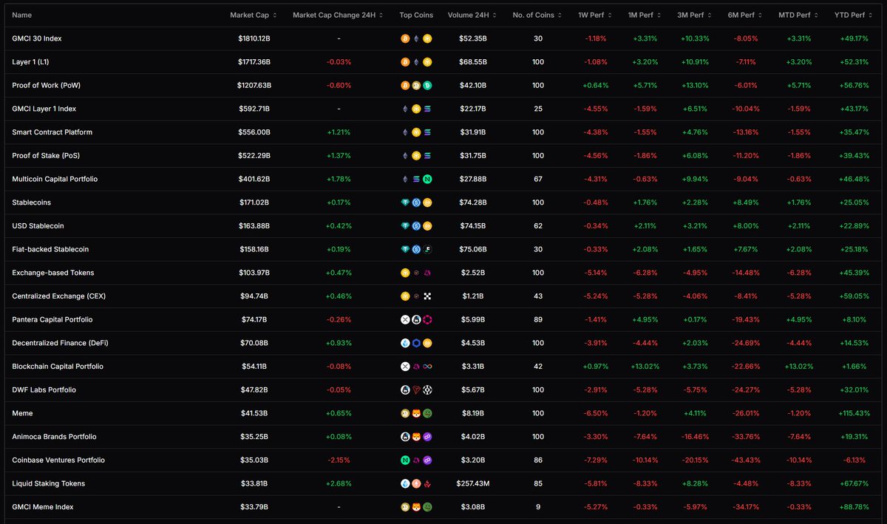
Task: Open the sort chevron on 1W Perf header
Action: (x=609, y=14)
